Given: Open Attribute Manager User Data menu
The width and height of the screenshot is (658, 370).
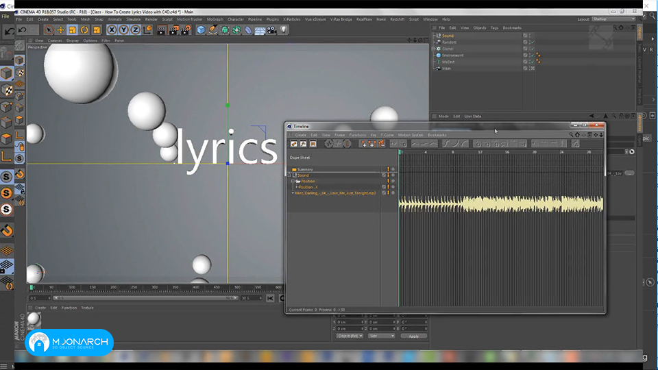Looking at the screenshot, I should click(473, 116).
